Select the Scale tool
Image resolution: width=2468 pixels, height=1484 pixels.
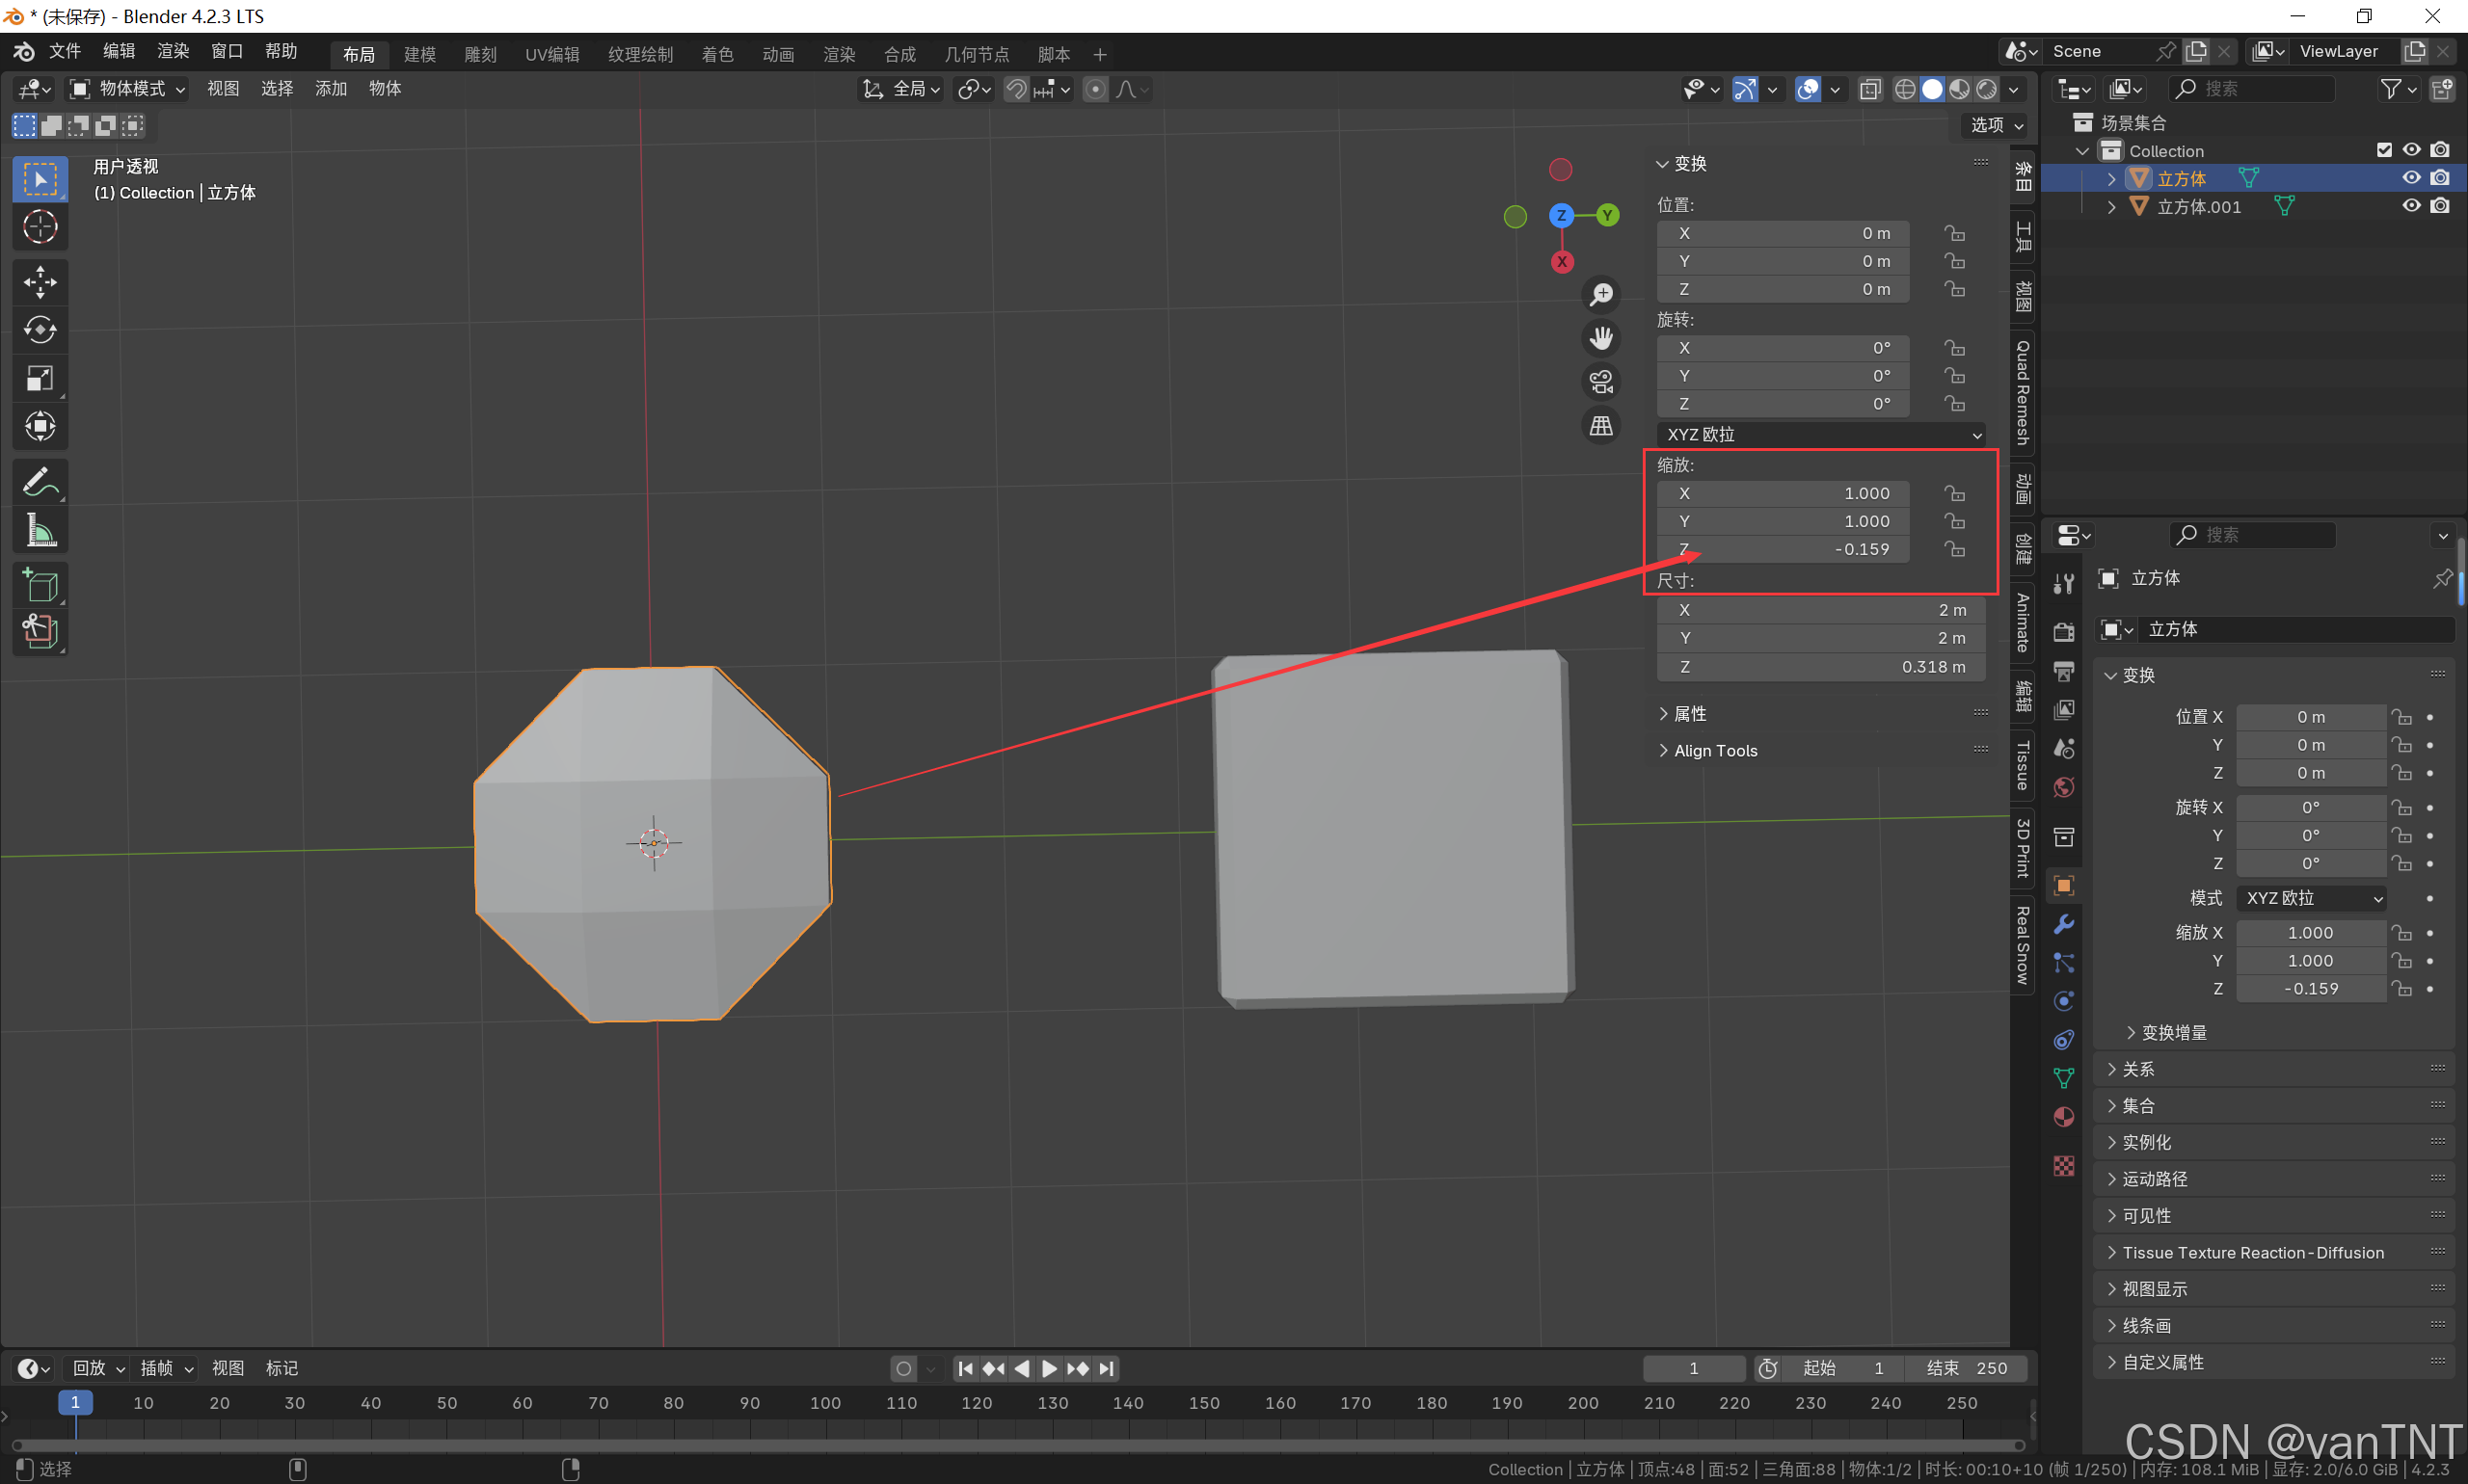[x=40, y=378]
